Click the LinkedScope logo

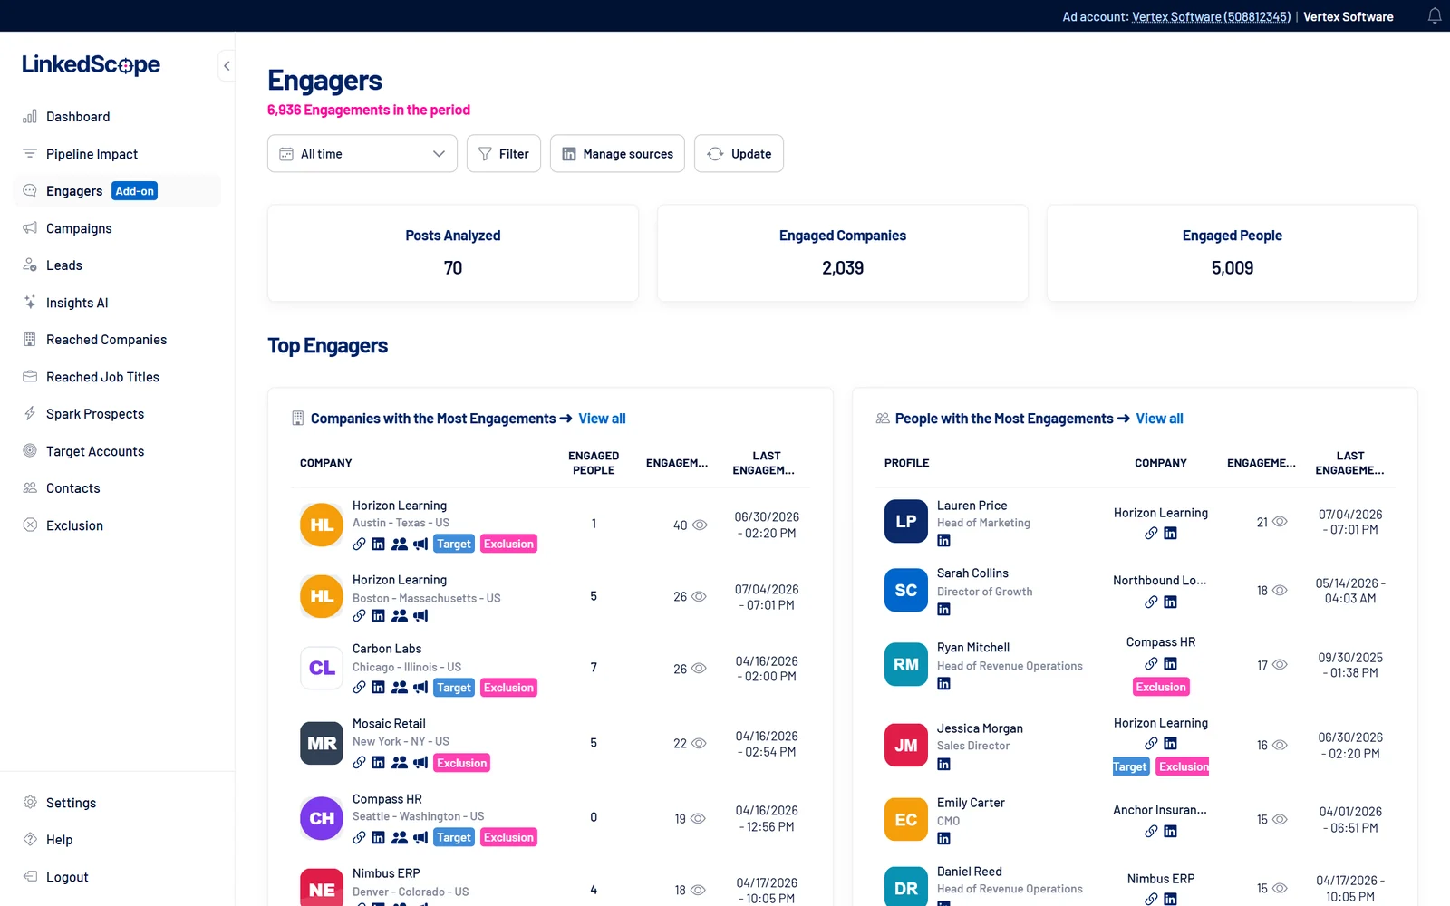click(91, 64)
